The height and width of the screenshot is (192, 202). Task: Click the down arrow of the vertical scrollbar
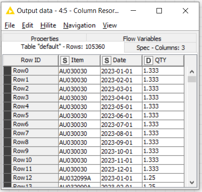pos(192,182)
